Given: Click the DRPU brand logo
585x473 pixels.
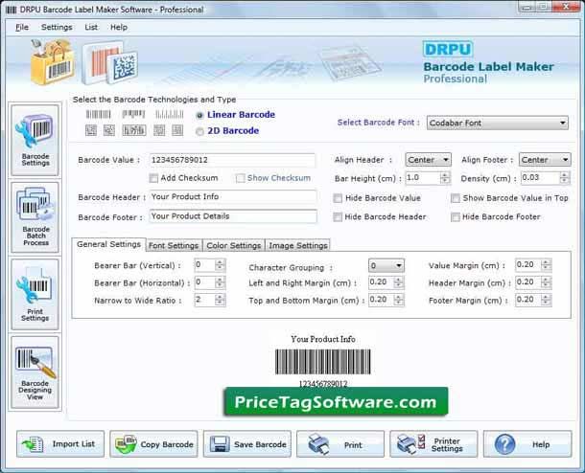Looking at the screenshot, I should [448, 49].
